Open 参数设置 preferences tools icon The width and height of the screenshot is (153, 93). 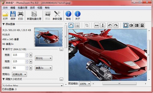[x=57, y=14]
